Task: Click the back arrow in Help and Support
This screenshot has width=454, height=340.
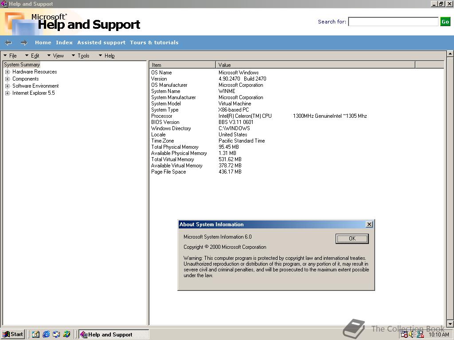Action: [8, 43]
